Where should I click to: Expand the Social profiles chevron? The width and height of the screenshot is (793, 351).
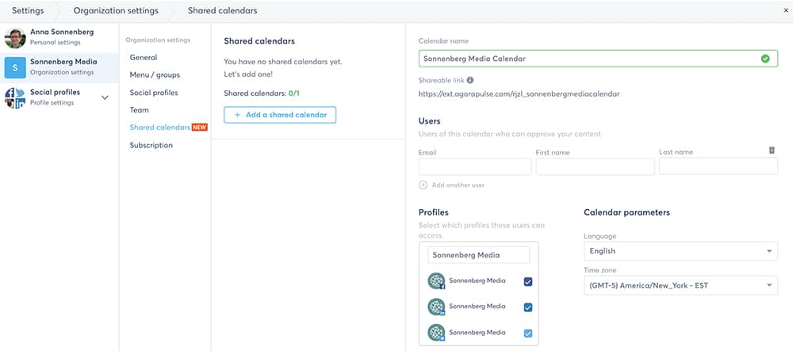point(105,97)
